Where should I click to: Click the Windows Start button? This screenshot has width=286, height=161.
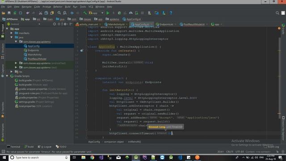pos(4,157)
